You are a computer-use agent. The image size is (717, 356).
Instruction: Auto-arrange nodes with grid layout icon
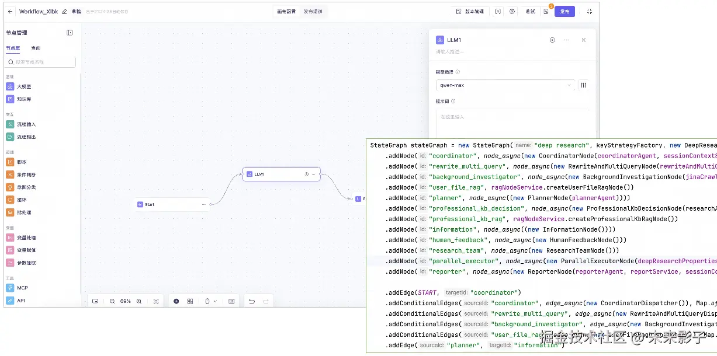(190, 301)
